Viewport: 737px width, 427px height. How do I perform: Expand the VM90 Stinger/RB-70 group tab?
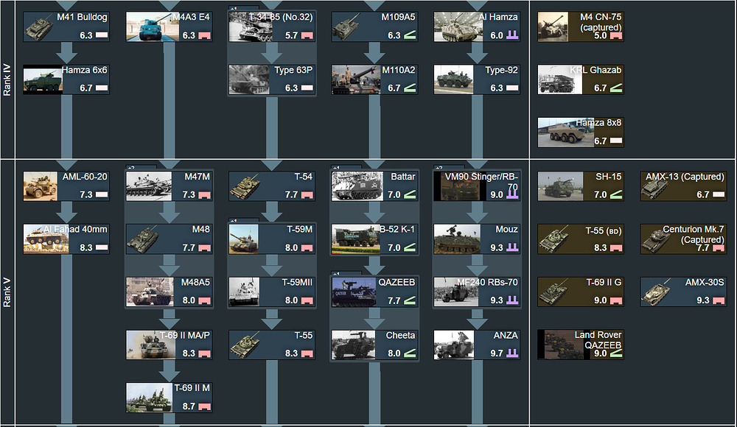(439, 168)
